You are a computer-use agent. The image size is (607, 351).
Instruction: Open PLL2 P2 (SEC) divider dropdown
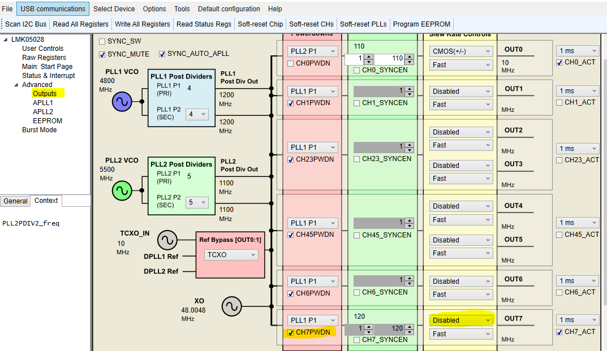pos(197,202)
